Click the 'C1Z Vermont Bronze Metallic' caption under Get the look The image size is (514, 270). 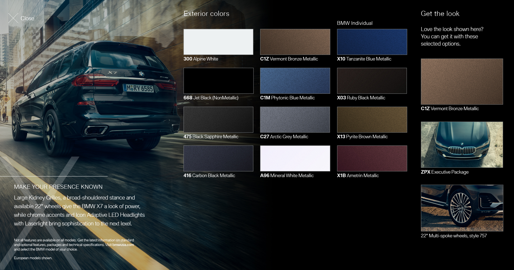point(450,109)
